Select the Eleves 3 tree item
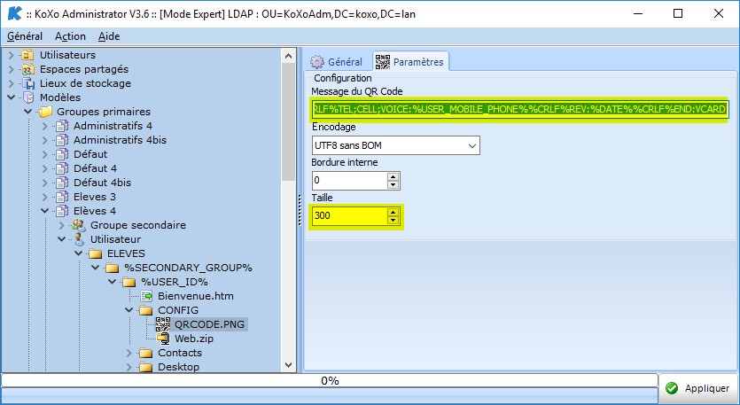The height and width of the screenshot is (405, 740). point(95,197)
